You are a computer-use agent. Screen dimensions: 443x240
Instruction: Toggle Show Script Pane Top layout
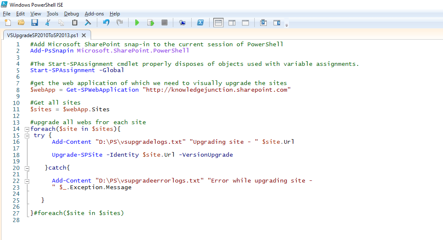[x=218, y=22]
